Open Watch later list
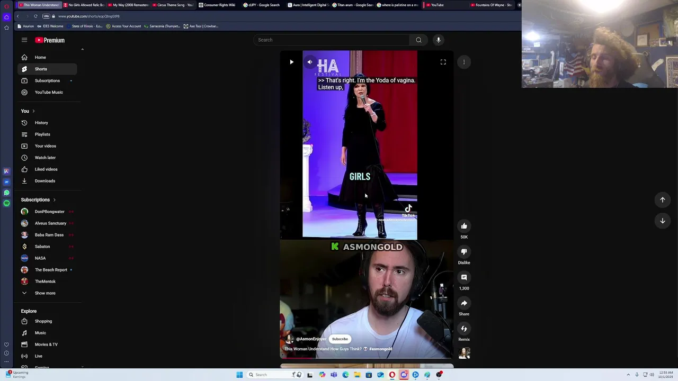Viewport: 678px width, 381px height. point(47,158)
